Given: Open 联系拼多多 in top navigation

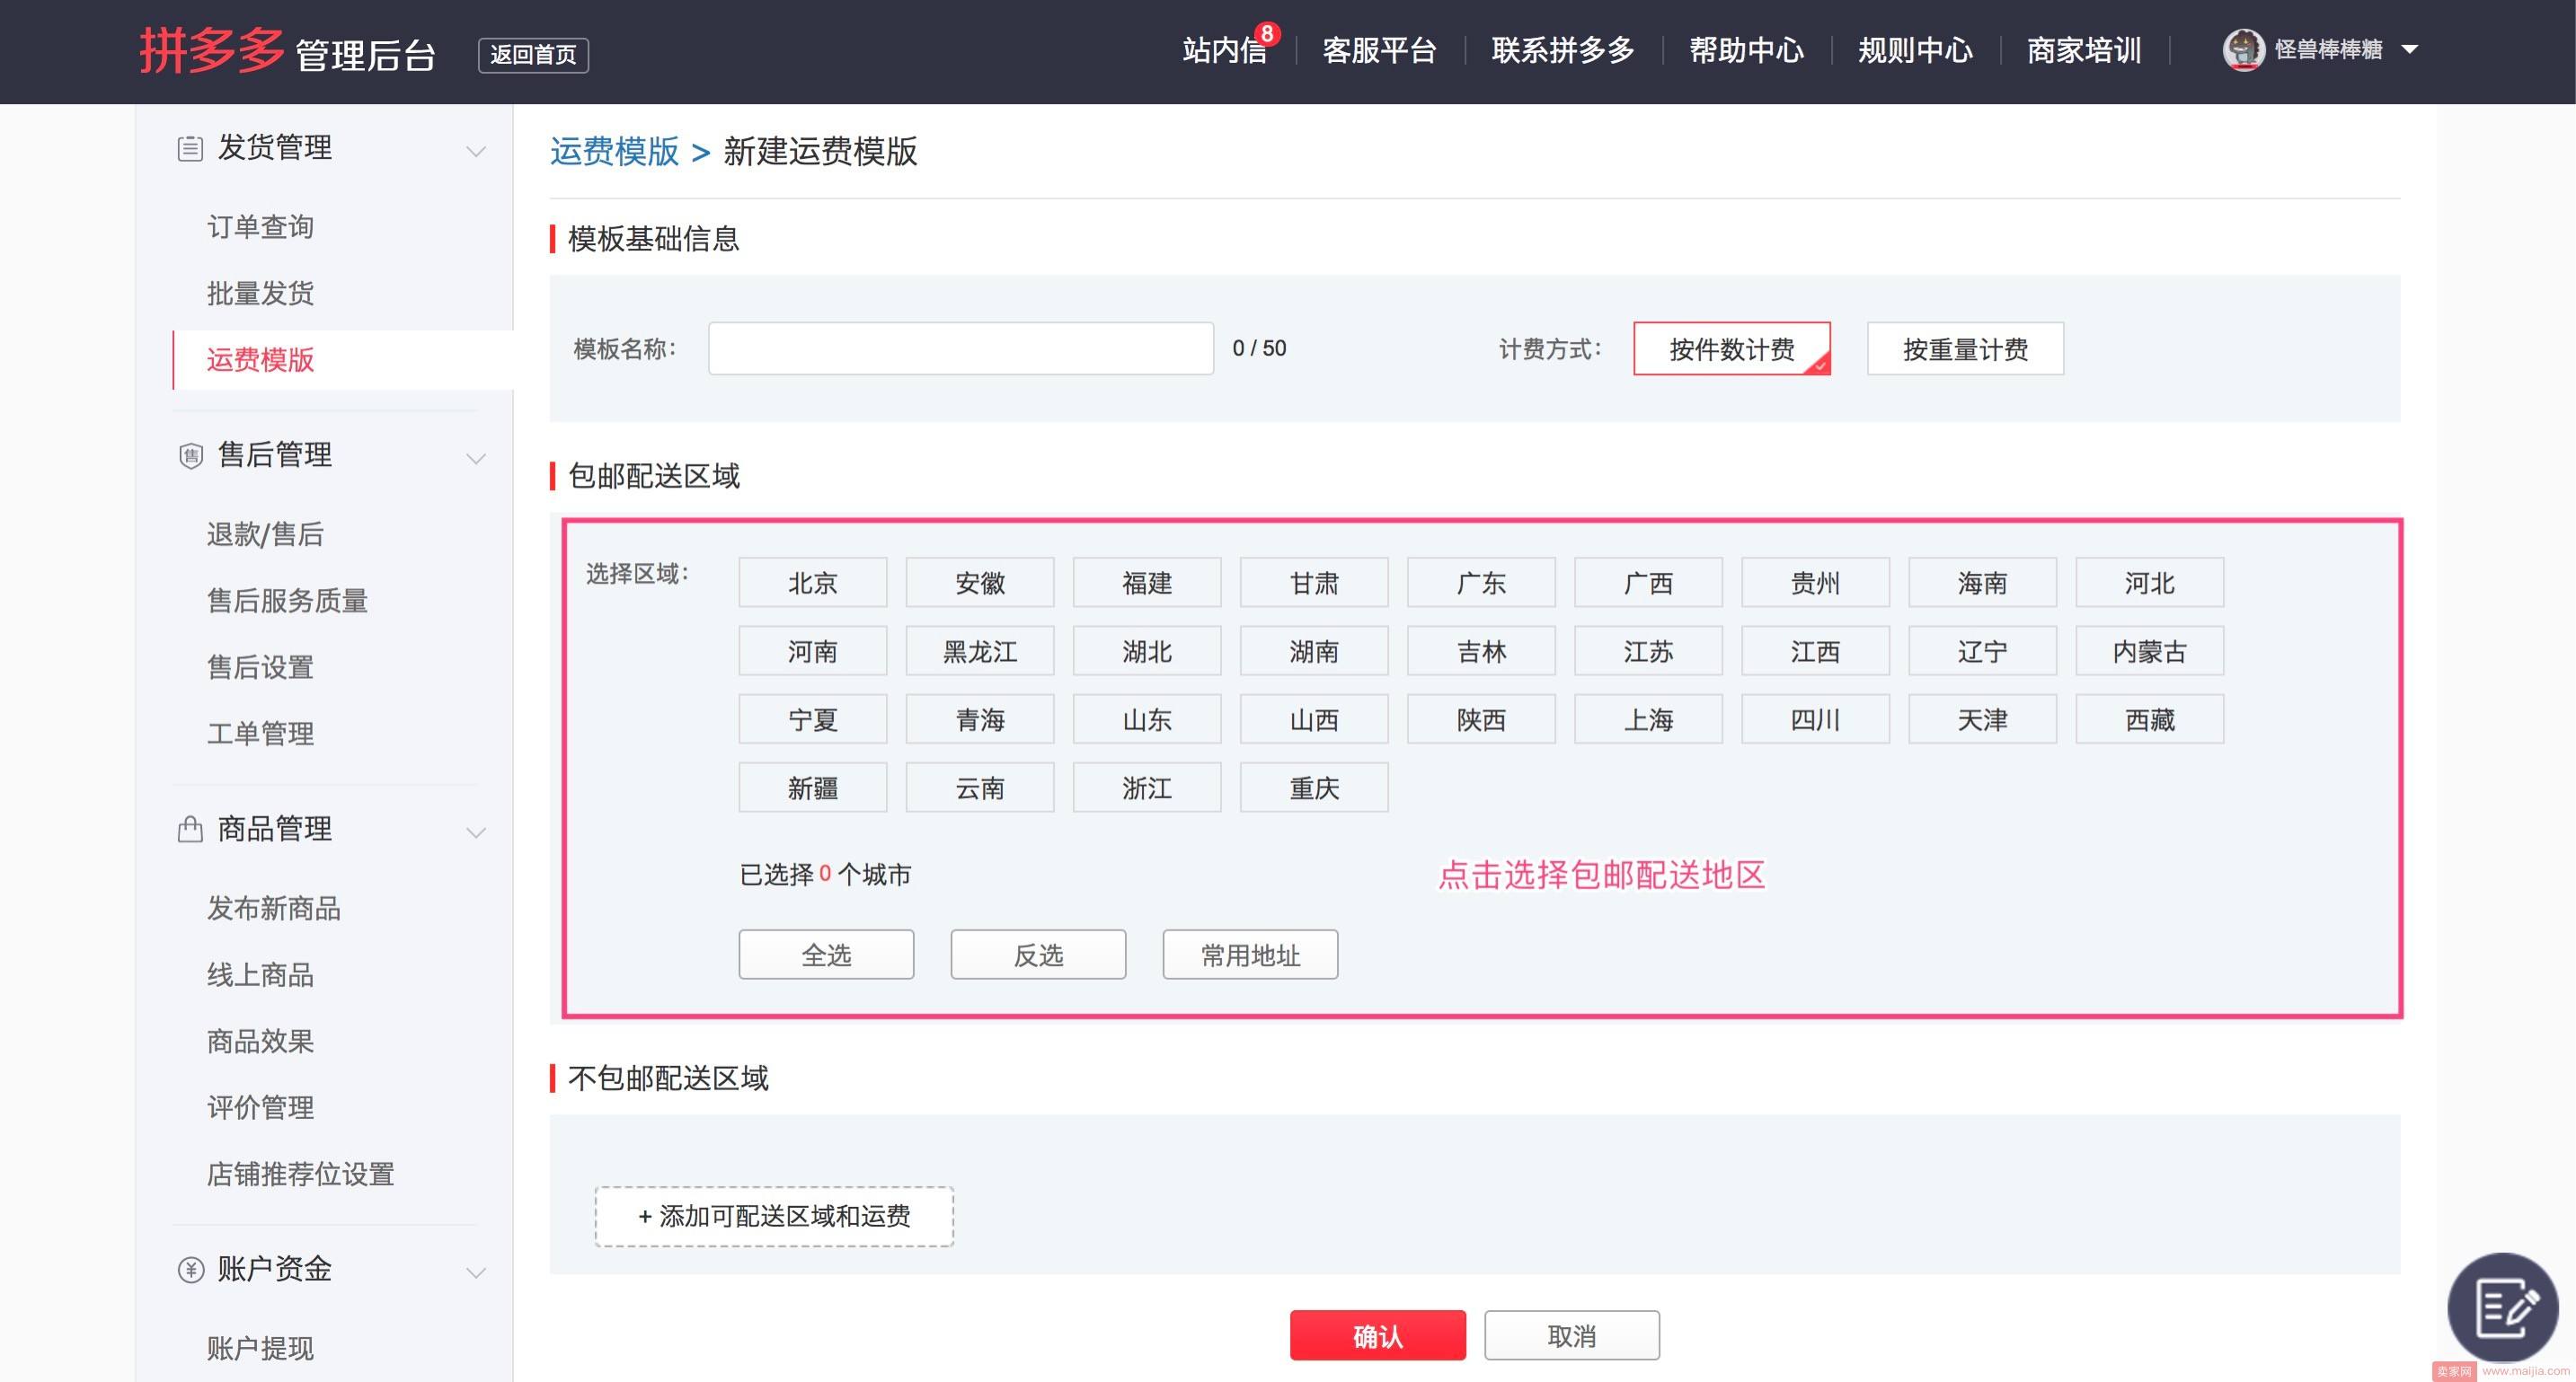Looking at the screenshot, I should coord(1563,51).
